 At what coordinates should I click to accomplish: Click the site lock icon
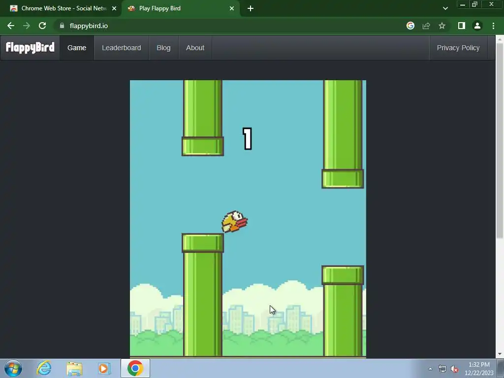pos(62,26)
